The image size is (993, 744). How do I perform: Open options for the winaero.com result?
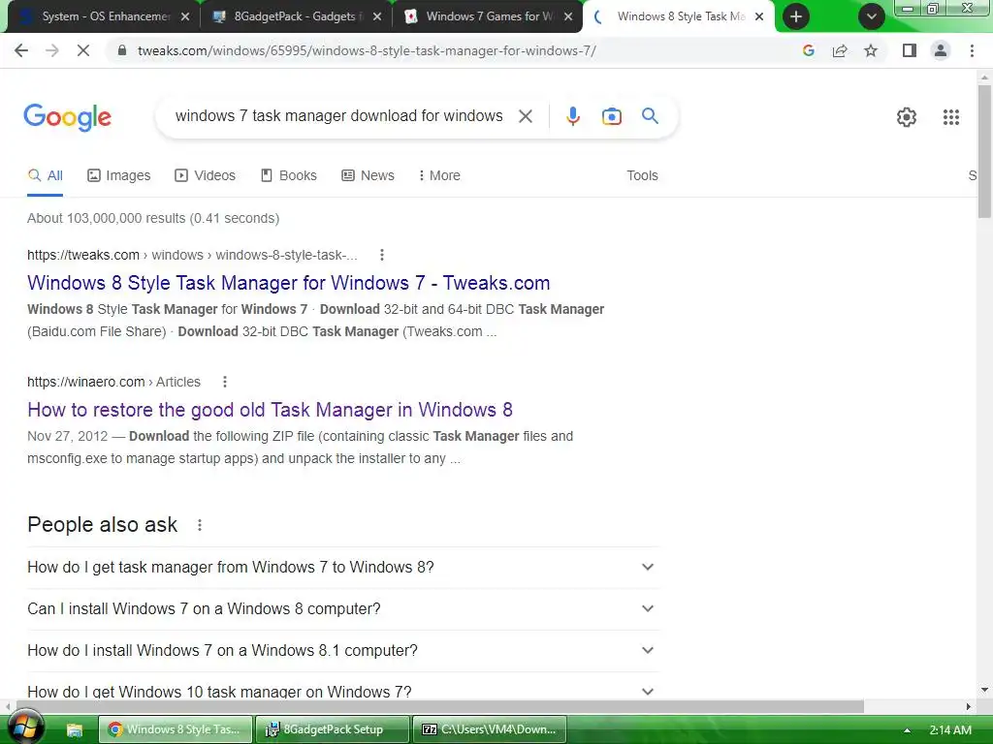point(224,382)
